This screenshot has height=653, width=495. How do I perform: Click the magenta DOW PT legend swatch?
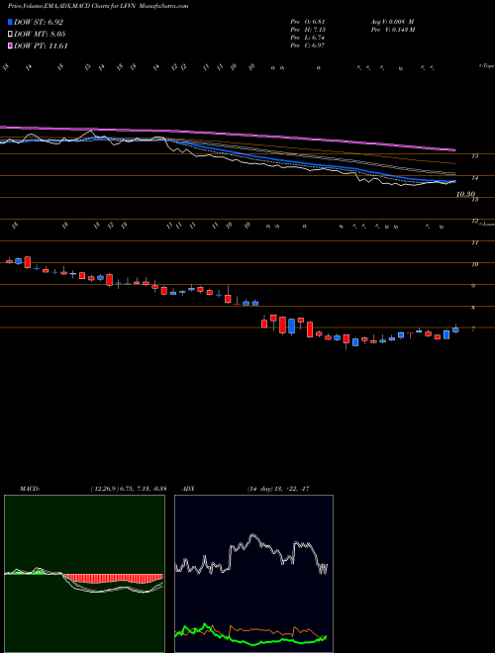pyautogui.click(x=11, y=46)
